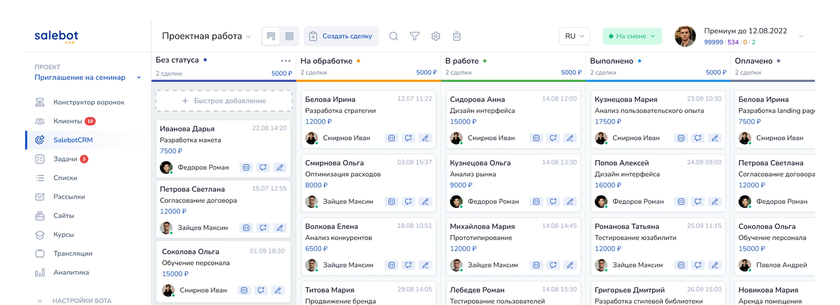Click Смирнов Иван avatar on Сидорова Анна card
Screen dimensions: 840x305
click(x=456, y=138)
